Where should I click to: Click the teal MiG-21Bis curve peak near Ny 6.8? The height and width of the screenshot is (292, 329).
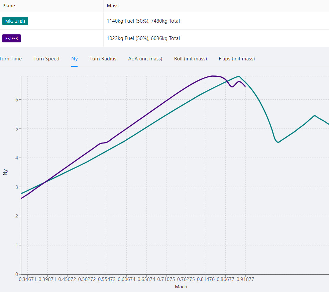tap(239, 76)
